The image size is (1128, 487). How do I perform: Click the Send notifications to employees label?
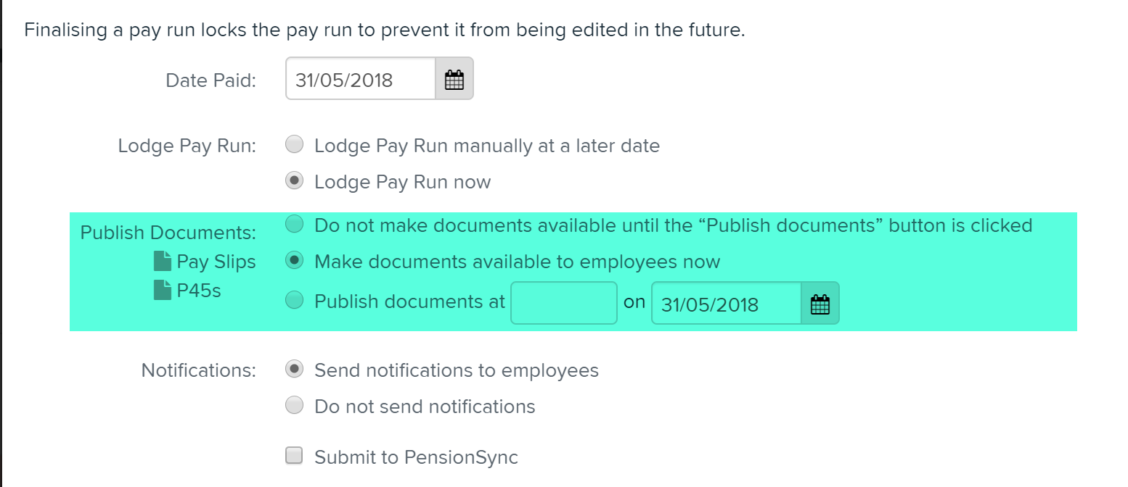[457, 370]
